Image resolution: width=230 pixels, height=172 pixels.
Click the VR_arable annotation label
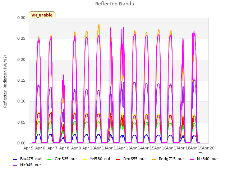pos(42,15)
